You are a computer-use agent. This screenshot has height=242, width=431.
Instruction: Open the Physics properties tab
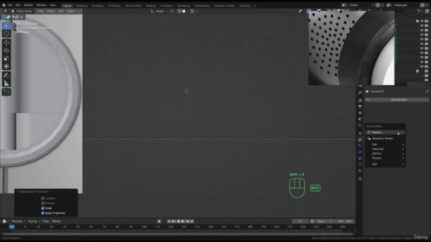360,152
